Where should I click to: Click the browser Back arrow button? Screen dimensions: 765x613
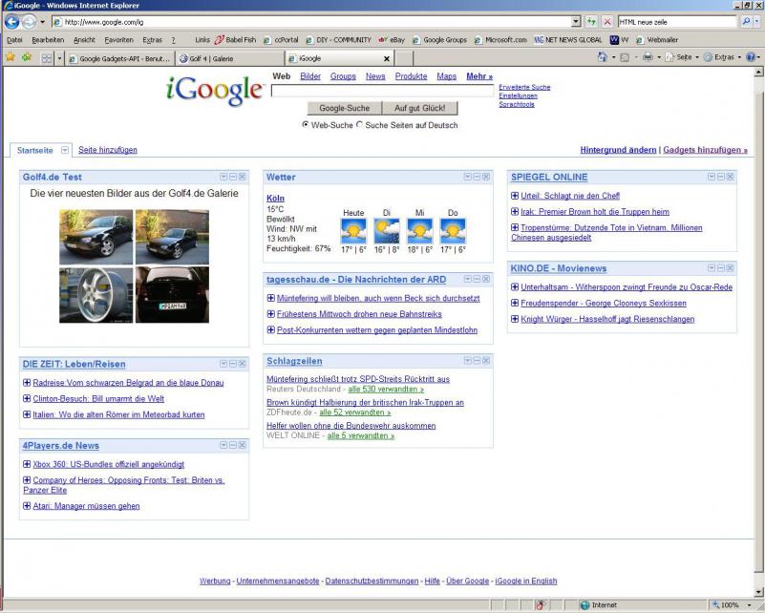12,21
